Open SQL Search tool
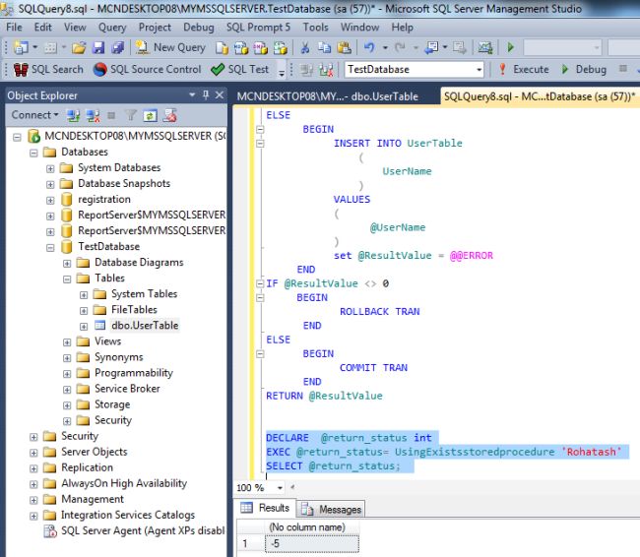 [x=49, y=70]
